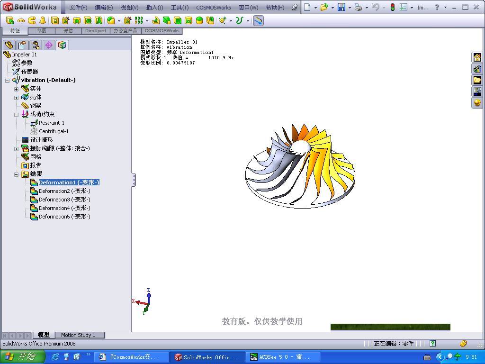Open the Fillet dropdown arrow
The image size is (485, 364).
119,21
